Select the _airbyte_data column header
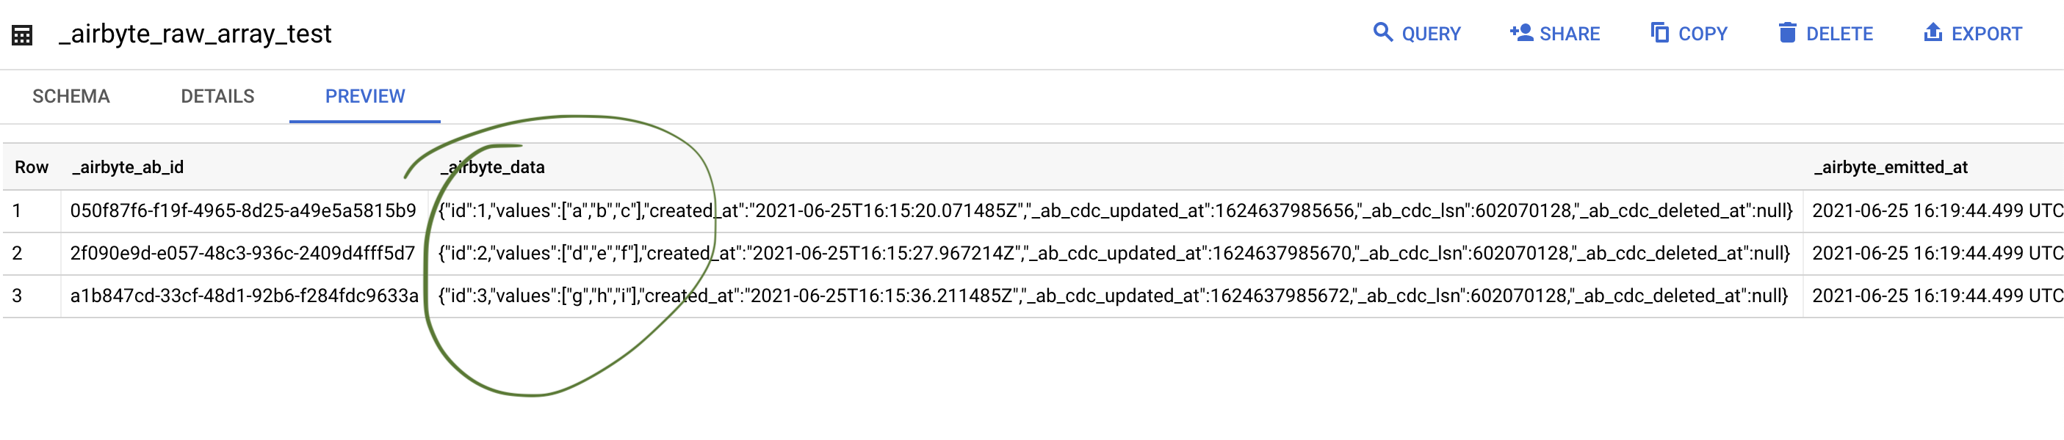 [x=493, y=167]
